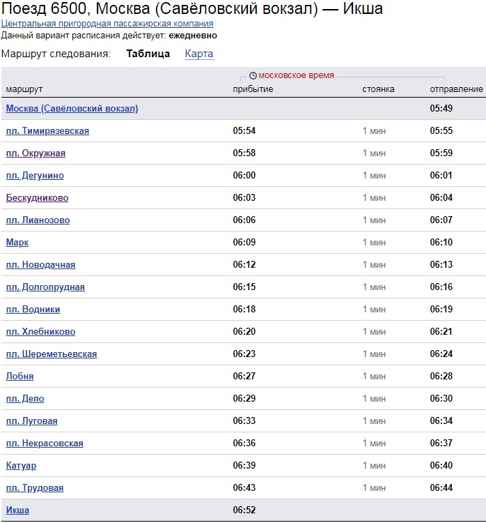Open пл. Некрасовская station page
486x523 pixels.
pyautogui.click(x=45, y=444)
